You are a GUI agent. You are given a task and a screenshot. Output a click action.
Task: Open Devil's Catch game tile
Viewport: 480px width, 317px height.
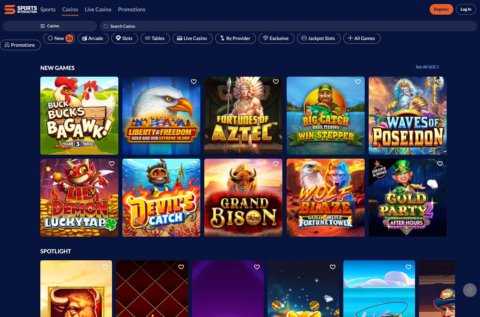coord(161,198)
